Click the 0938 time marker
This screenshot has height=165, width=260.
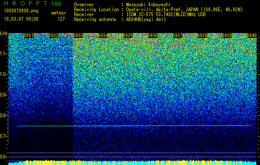point(202,35)
